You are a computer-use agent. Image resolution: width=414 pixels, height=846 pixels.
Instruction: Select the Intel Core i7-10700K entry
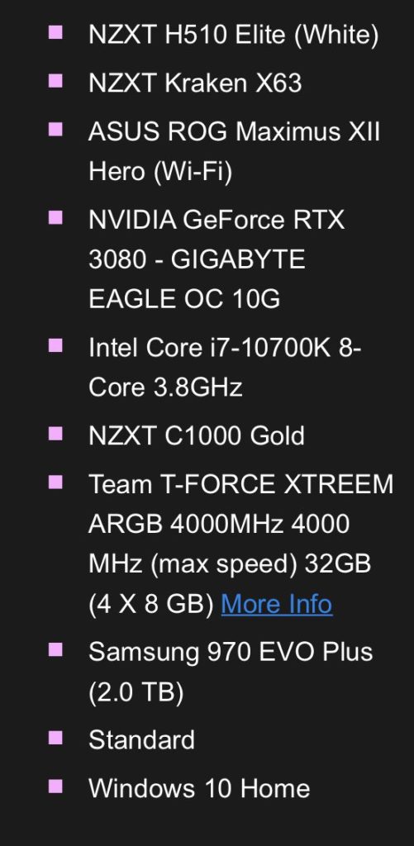225,368
